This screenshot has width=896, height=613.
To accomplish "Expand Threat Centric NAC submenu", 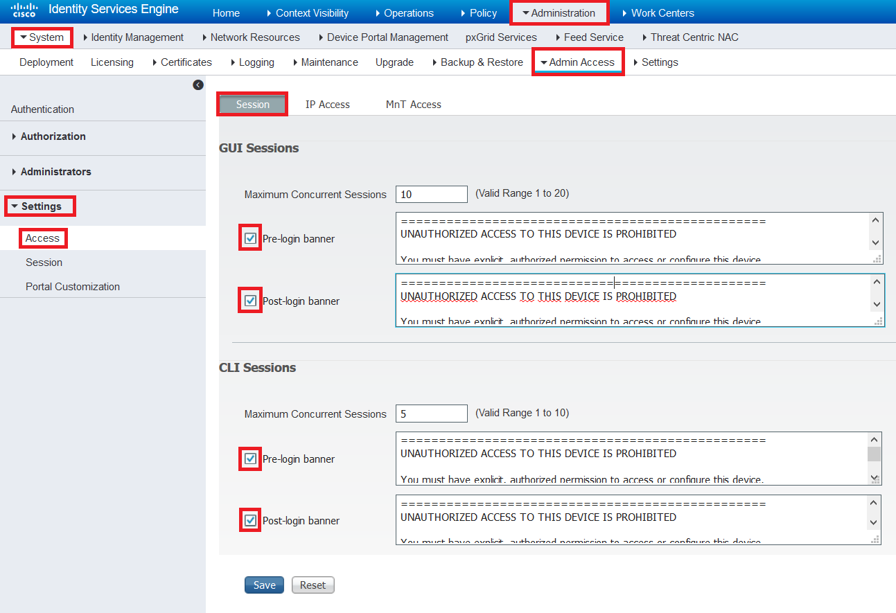I will [x=690, y=37].
